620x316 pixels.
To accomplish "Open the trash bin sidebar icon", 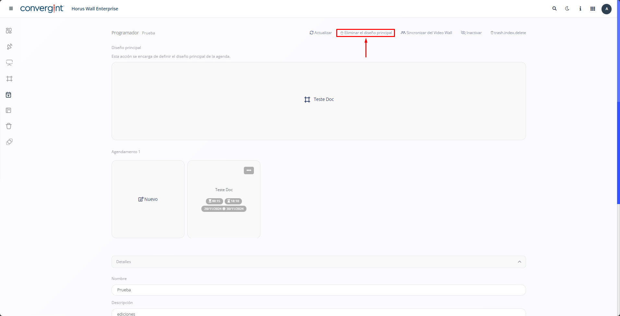I will point(9,126).
